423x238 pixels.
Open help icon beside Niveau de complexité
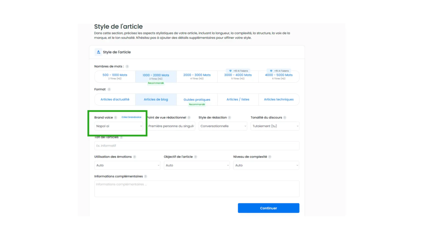point(269,157)
